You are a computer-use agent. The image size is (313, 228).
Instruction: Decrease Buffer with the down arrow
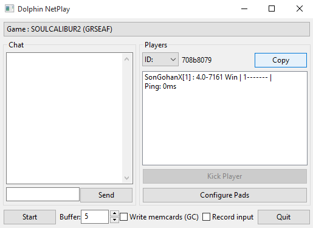click(x=114, y=220)
